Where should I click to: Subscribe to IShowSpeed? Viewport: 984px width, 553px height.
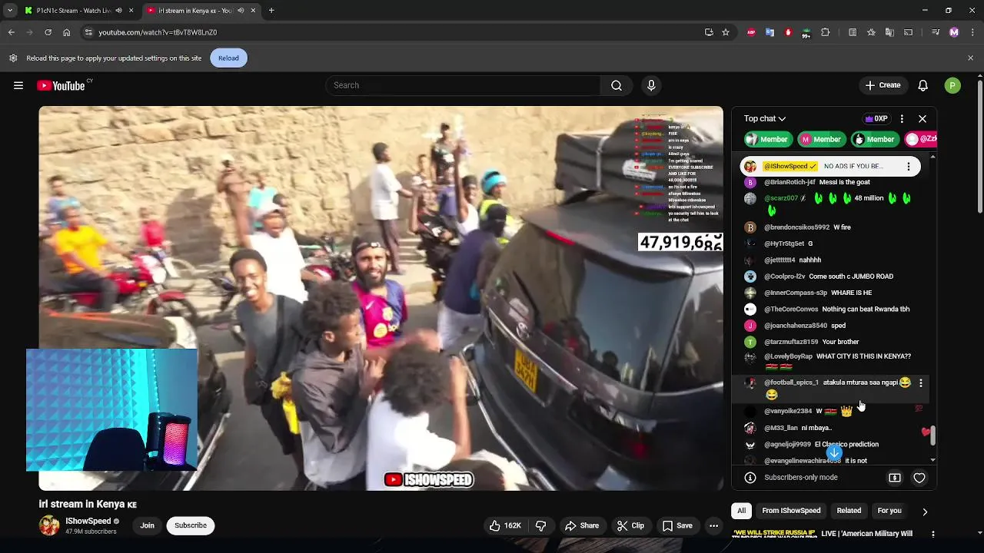pyautogui.click(x=191, y=525)
